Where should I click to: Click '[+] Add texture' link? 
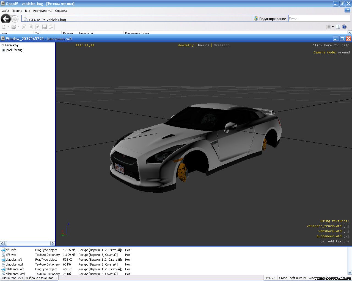coord(335,241)
